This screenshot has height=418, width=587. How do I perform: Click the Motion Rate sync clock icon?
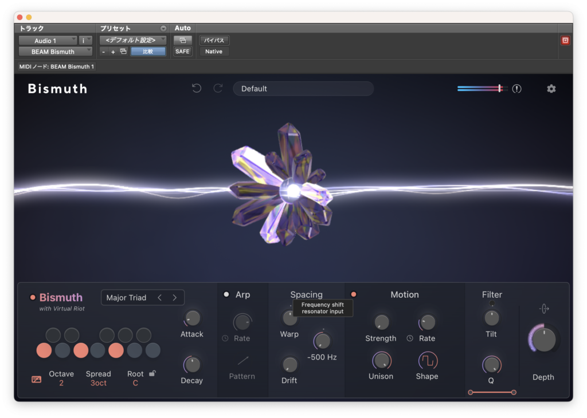pyautogui.click(x=410, y=338)
